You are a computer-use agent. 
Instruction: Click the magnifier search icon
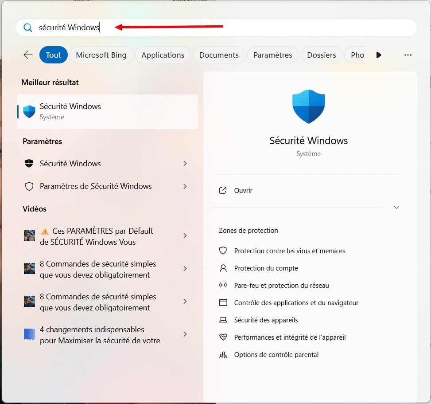tap(28, 27)
